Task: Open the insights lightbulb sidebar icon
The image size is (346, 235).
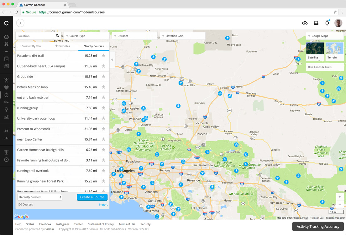Action: [x=6, y=110]
